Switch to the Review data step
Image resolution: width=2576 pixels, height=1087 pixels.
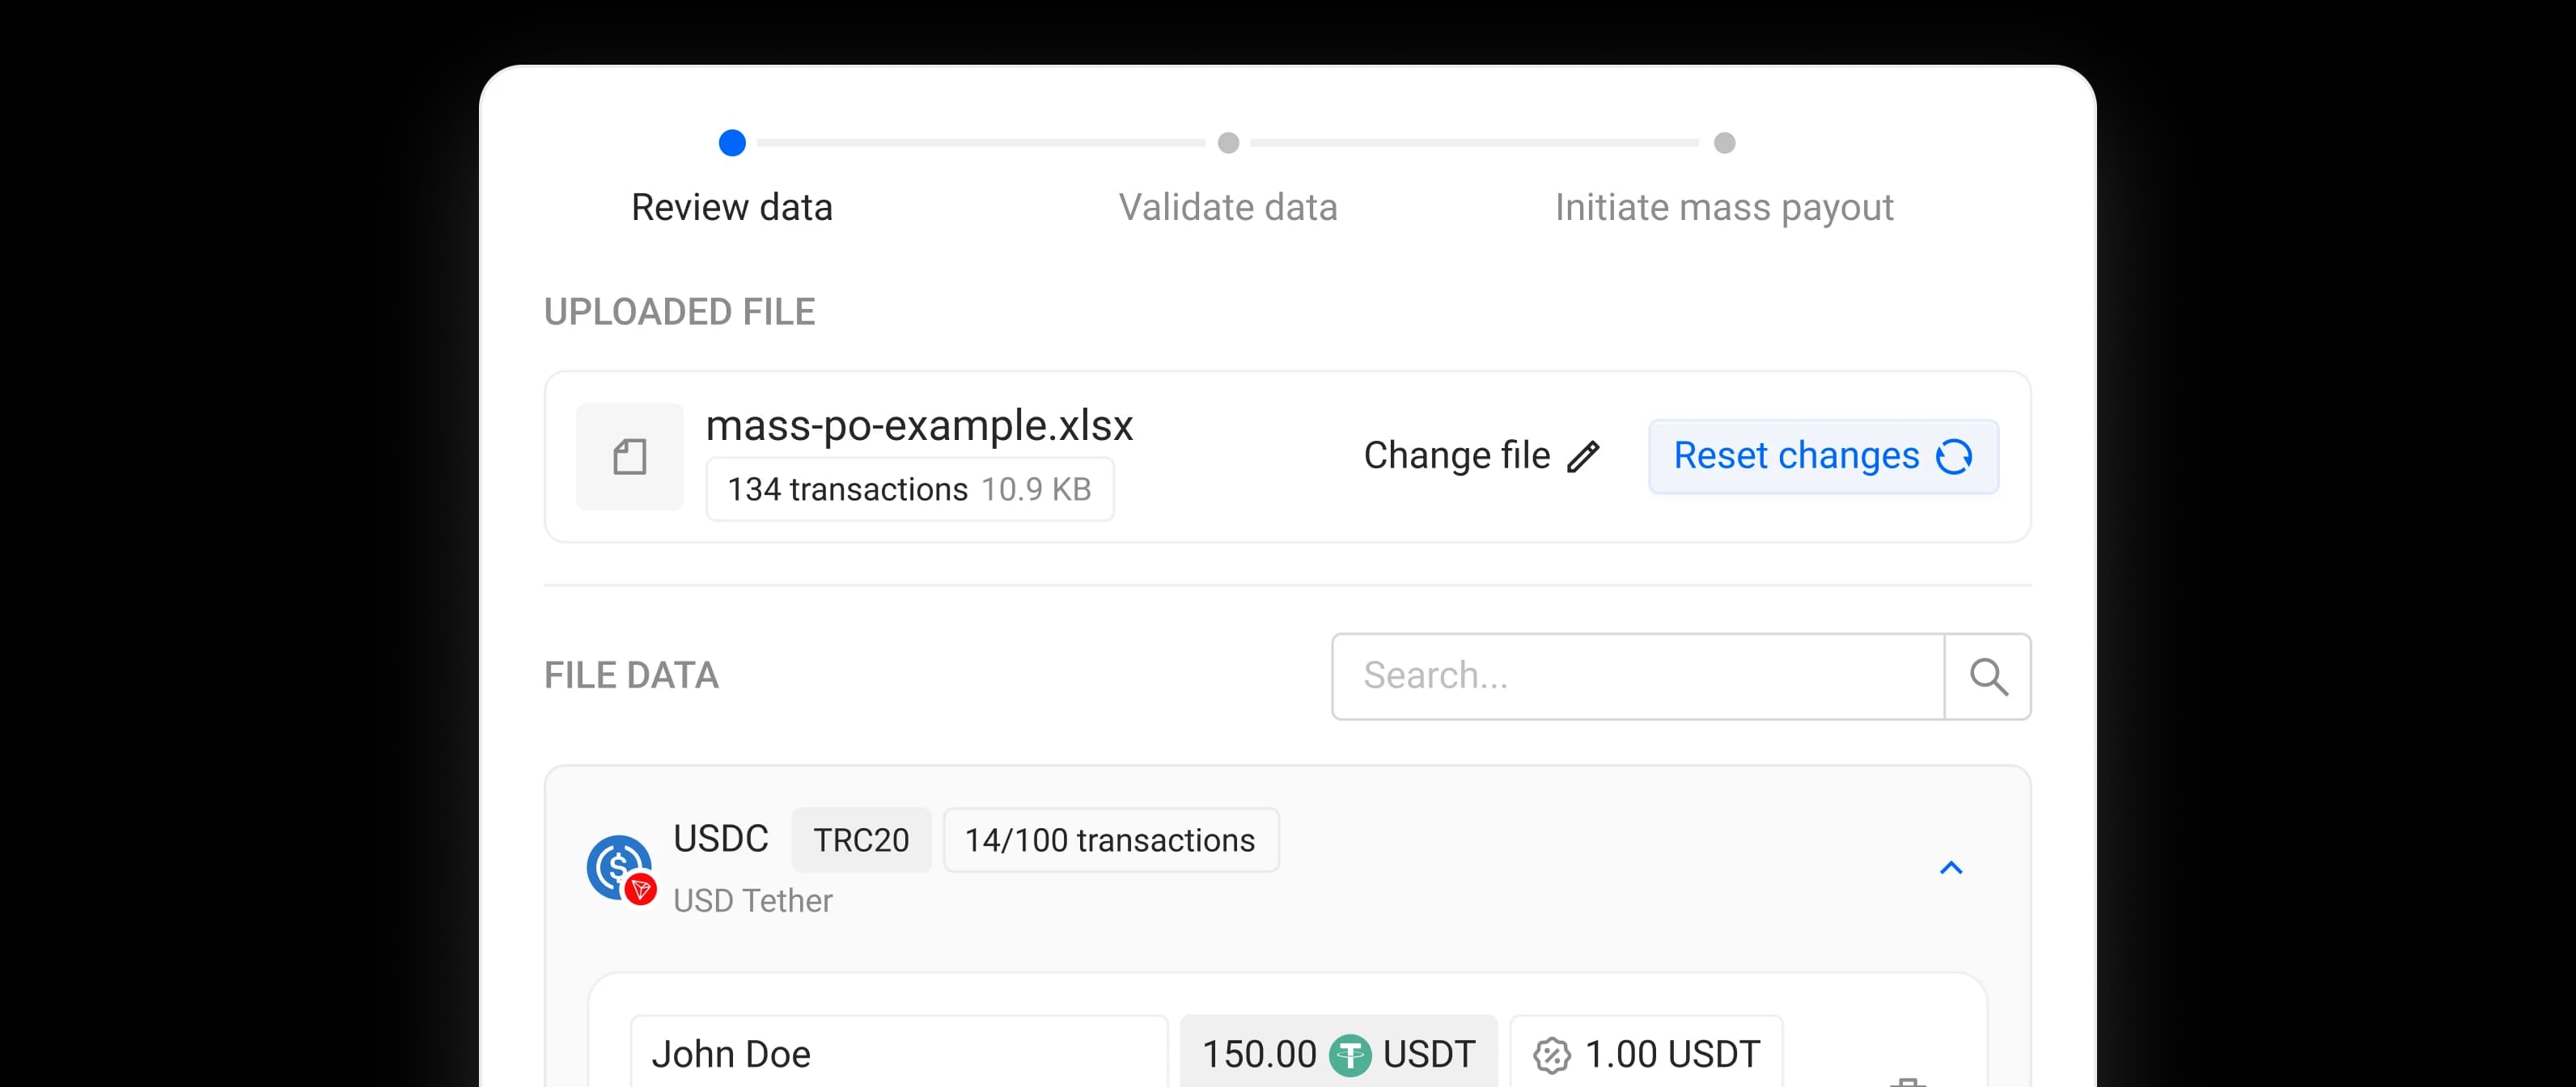(732, 207)
